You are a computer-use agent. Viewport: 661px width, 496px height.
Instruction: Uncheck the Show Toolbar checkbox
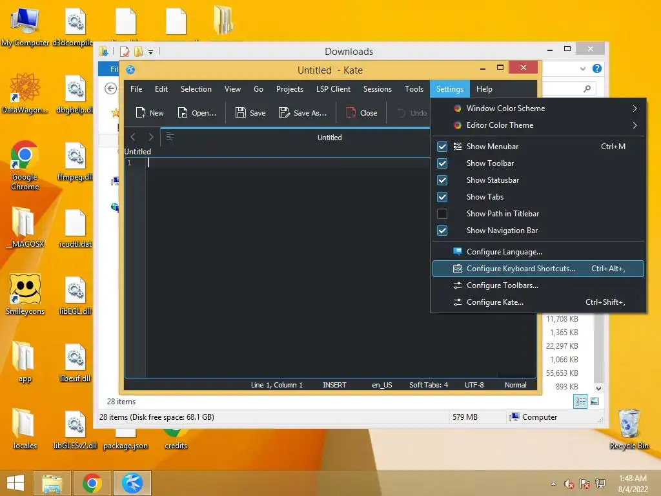tap(442, 163)
